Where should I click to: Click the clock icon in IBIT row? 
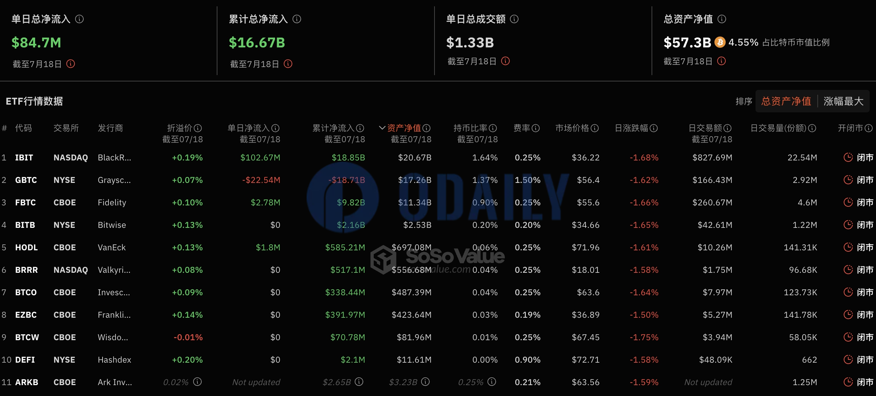click(848, 157)
